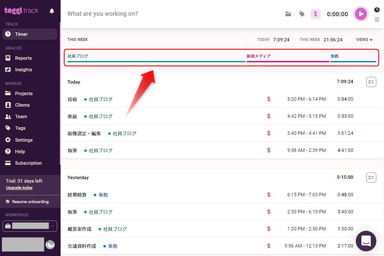Toggle Today's bulk edit list icon
The height and width of the screenshot is (256, 384).
tap(371, 82)
